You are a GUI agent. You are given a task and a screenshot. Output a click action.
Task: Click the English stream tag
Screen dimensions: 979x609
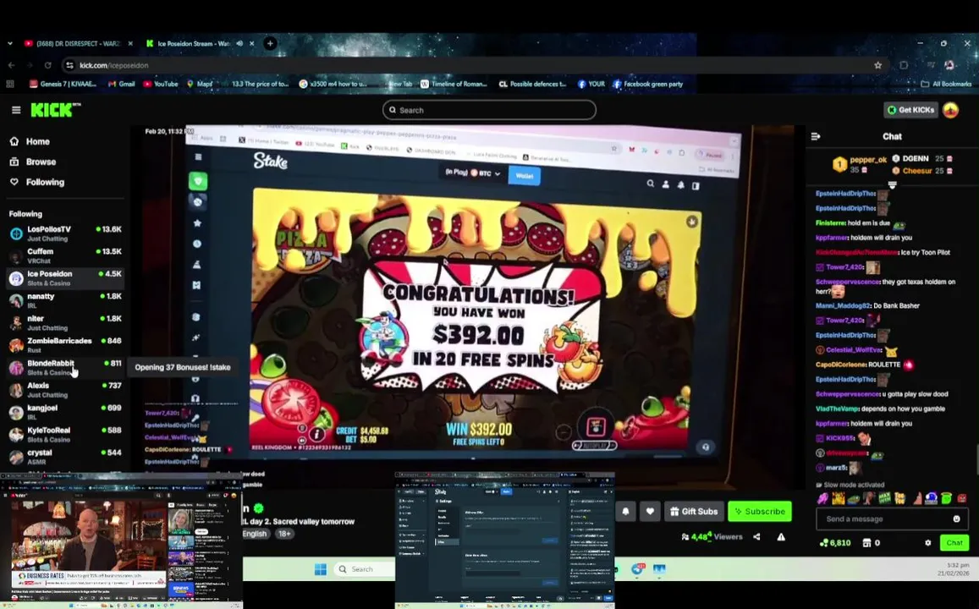pos(255,534)
